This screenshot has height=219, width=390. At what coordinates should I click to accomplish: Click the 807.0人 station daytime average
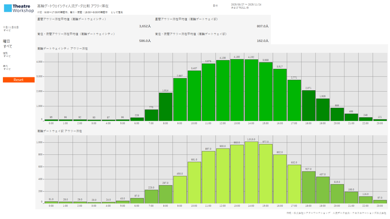coord(262,26)
